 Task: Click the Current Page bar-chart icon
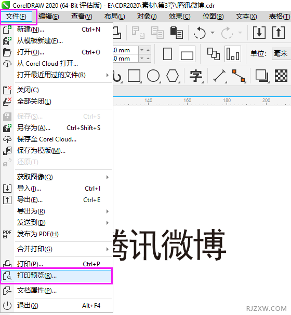pyautogui.click(x=233, y=54)
